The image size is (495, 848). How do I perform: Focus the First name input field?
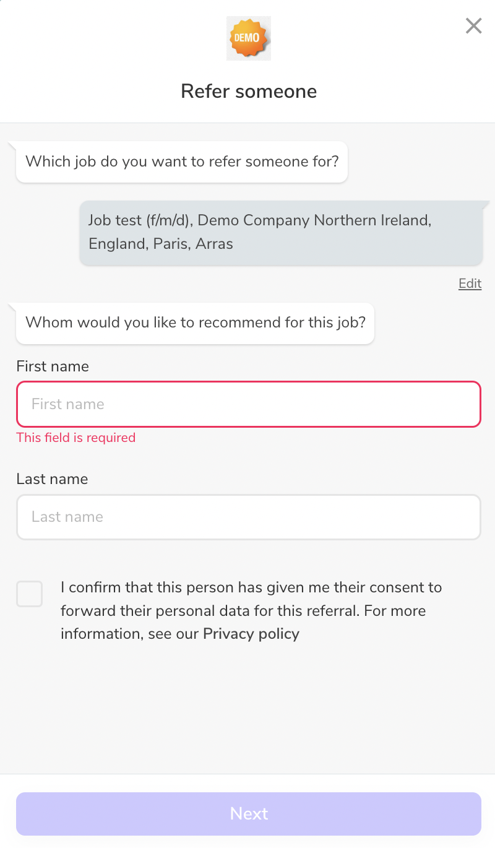click(249, 404)
